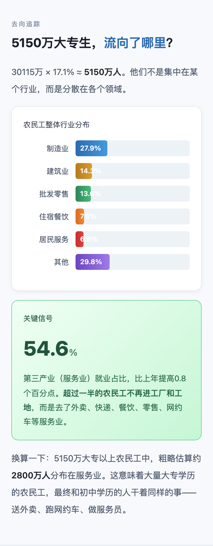Click the 农民工整体行业分布 chart title
The width and height of the screenshot is (213, 546).
click(x=57, y=125)
